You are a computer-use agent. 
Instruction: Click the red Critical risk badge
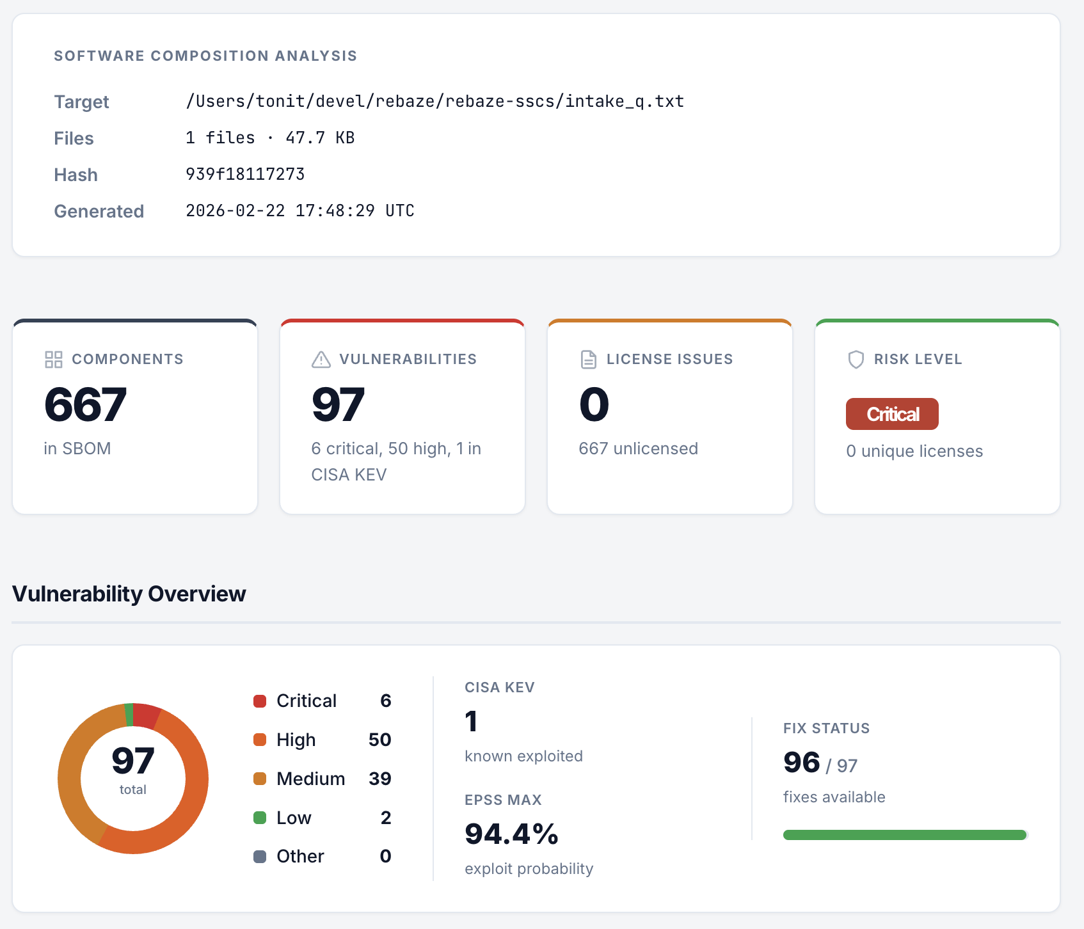[892, 414]
